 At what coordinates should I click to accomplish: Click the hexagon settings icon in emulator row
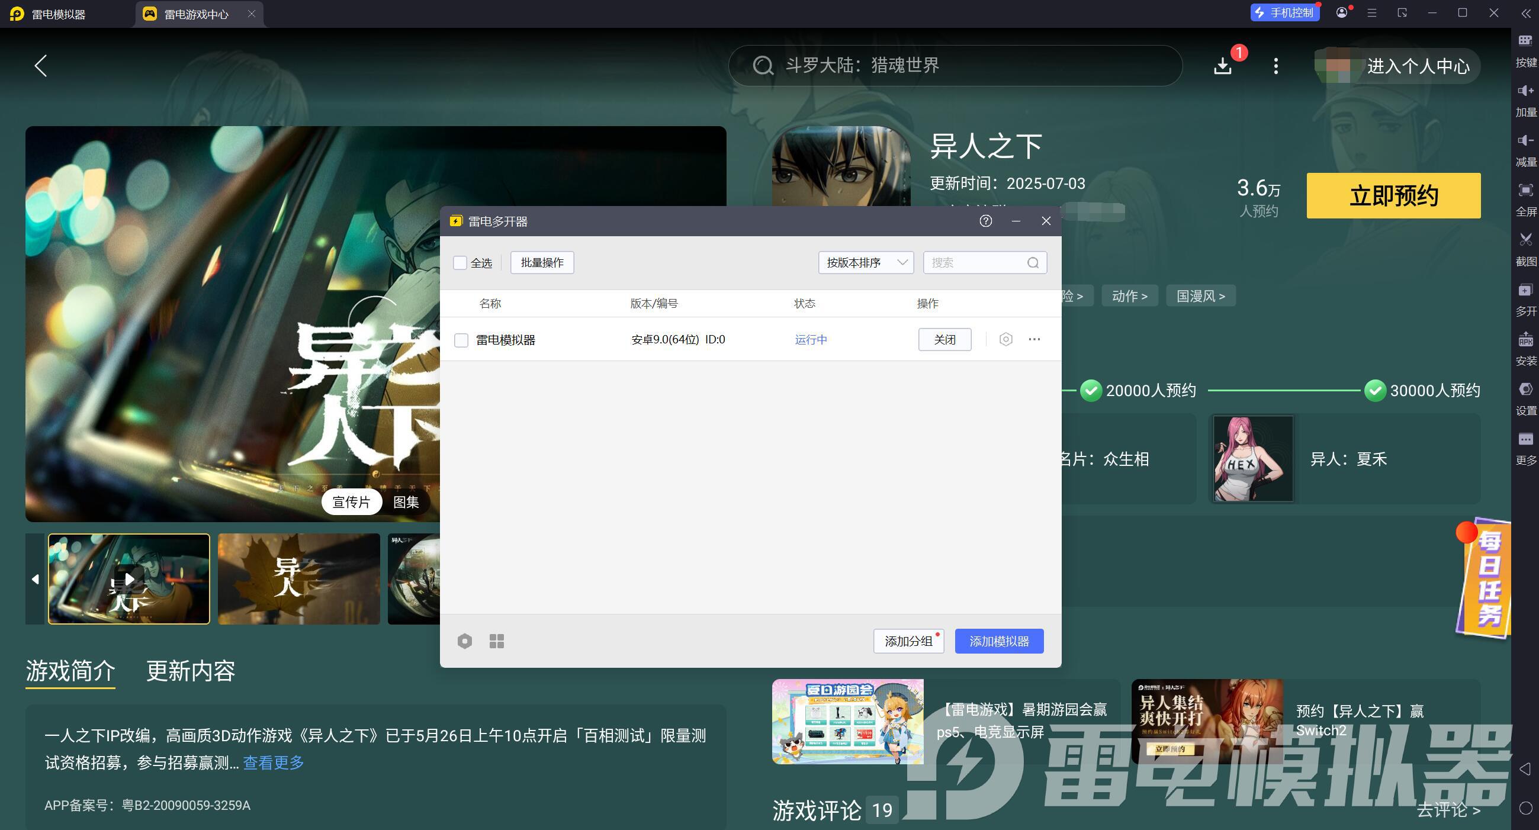point(1005,339)
